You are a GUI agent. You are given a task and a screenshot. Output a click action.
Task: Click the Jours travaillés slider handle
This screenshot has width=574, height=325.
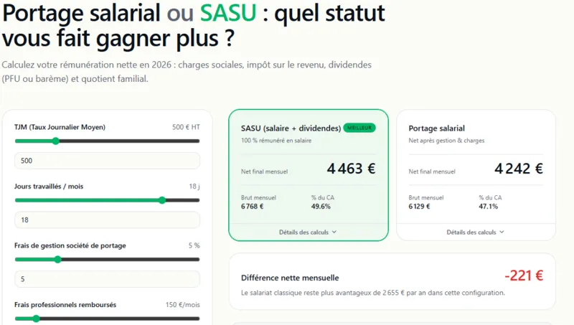pyautogui.click(x=162, y=200)
